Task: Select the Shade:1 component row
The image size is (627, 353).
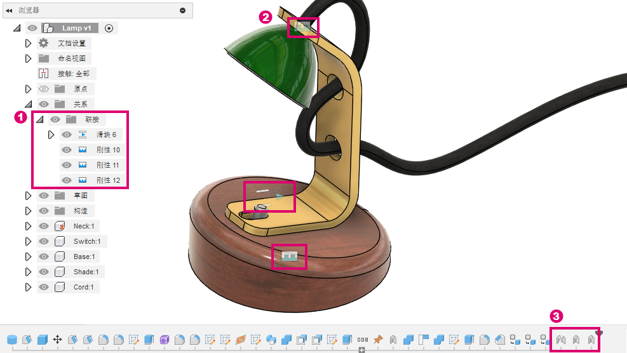Action: coord(71,272)
